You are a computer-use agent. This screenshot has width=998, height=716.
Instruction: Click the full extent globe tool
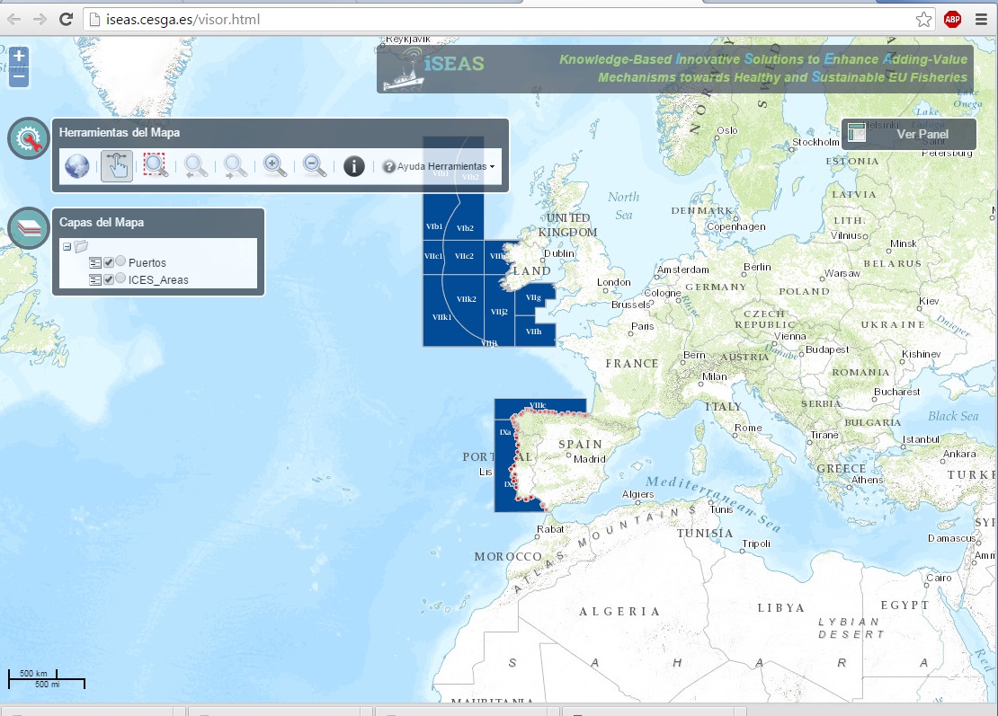(x=77, y=166)
